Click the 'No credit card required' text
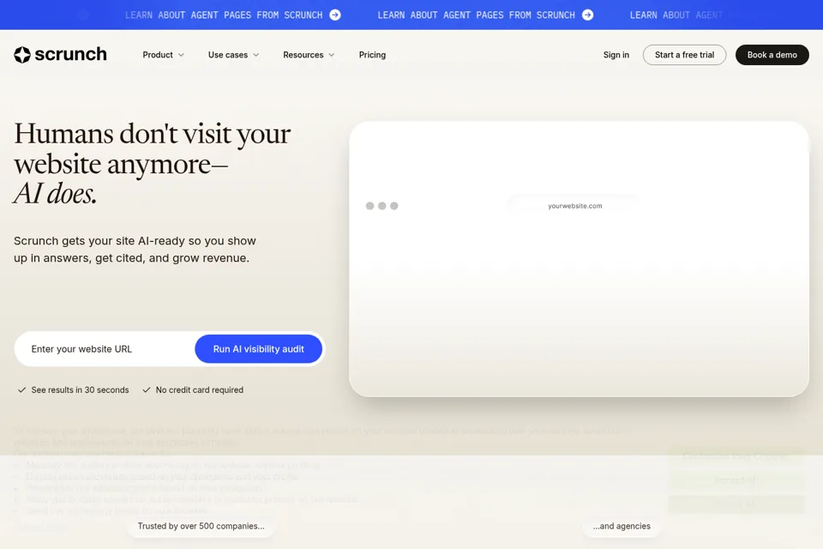 [x=200, y=389]
